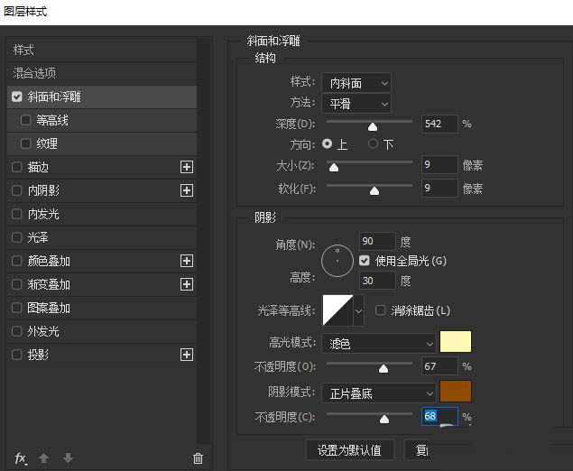Add another 描边 effect with plus icon
The image size is (573, 471).
[187, 167]
